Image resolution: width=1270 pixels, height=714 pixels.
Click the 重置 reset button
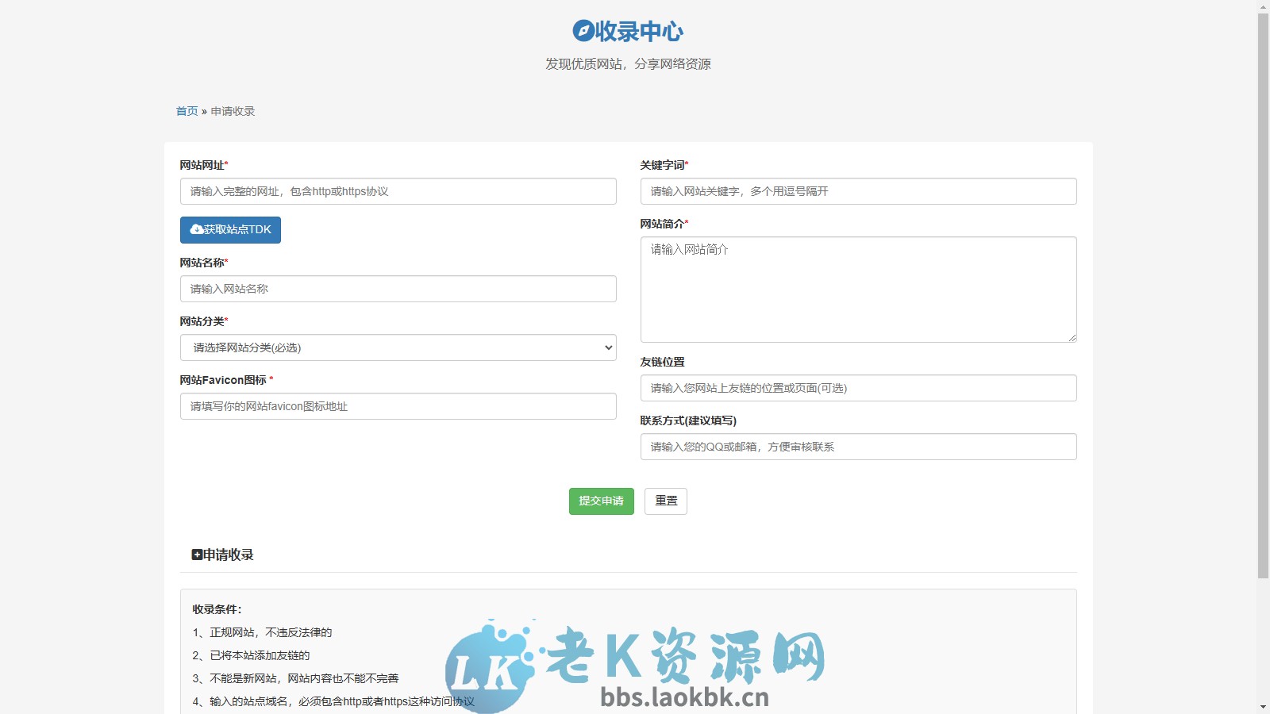point(665,501)
